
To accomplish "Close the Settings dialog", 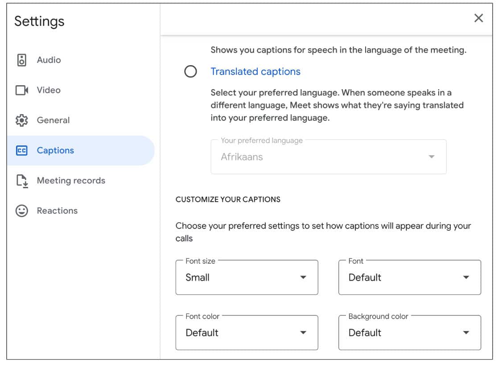I will tap(479, 18).
